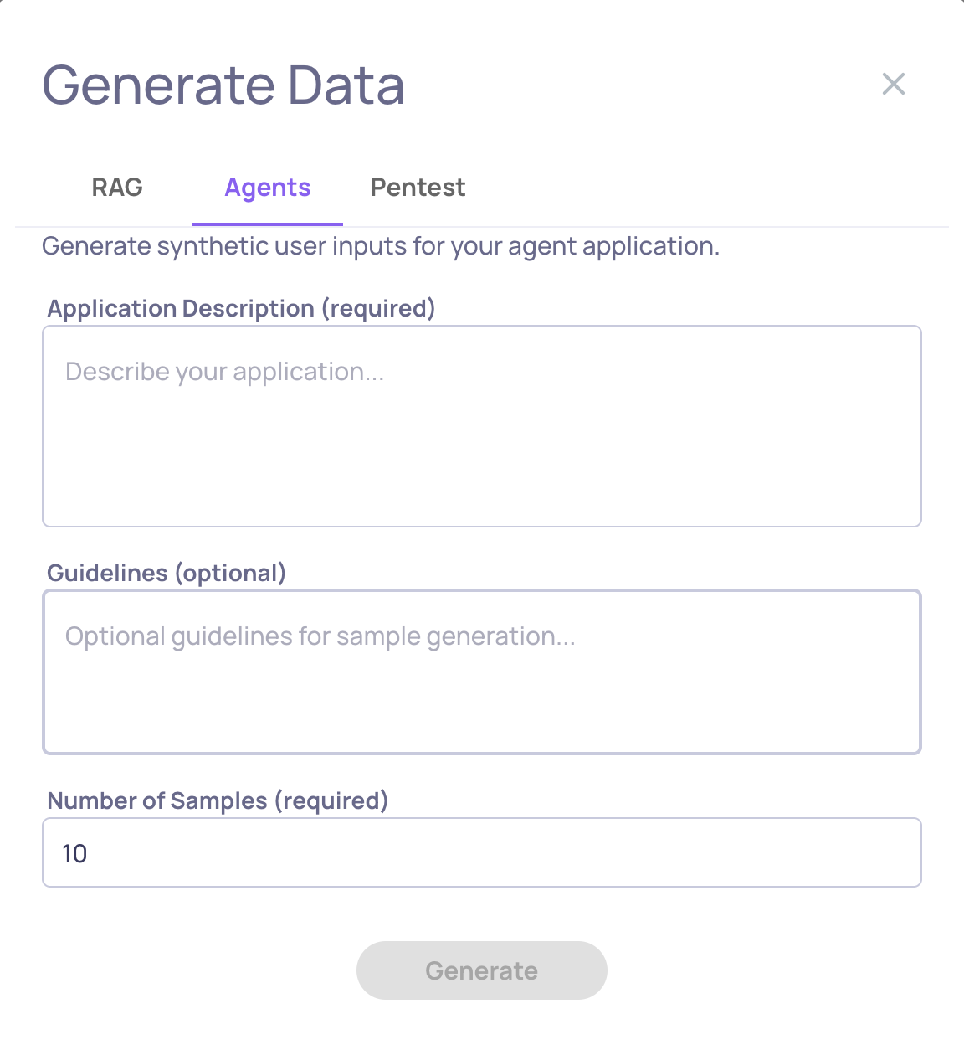The height and width of the screenshot is (1055, 964).
Task: Click "(optional)" beside the Guidelines label
Action: coord(230,573)
